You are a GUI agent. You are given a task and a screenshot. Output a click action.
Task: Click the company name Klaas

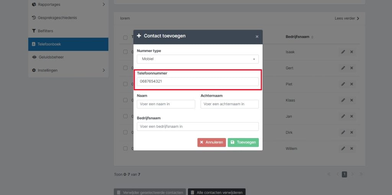(290, 101)
